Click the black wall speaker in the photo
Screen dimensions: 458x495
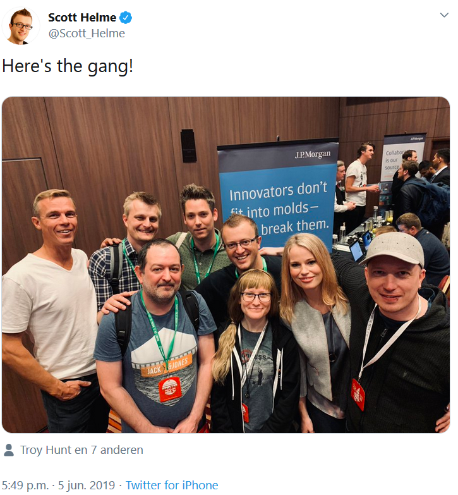pyautogui.click(x=189, y=146)
